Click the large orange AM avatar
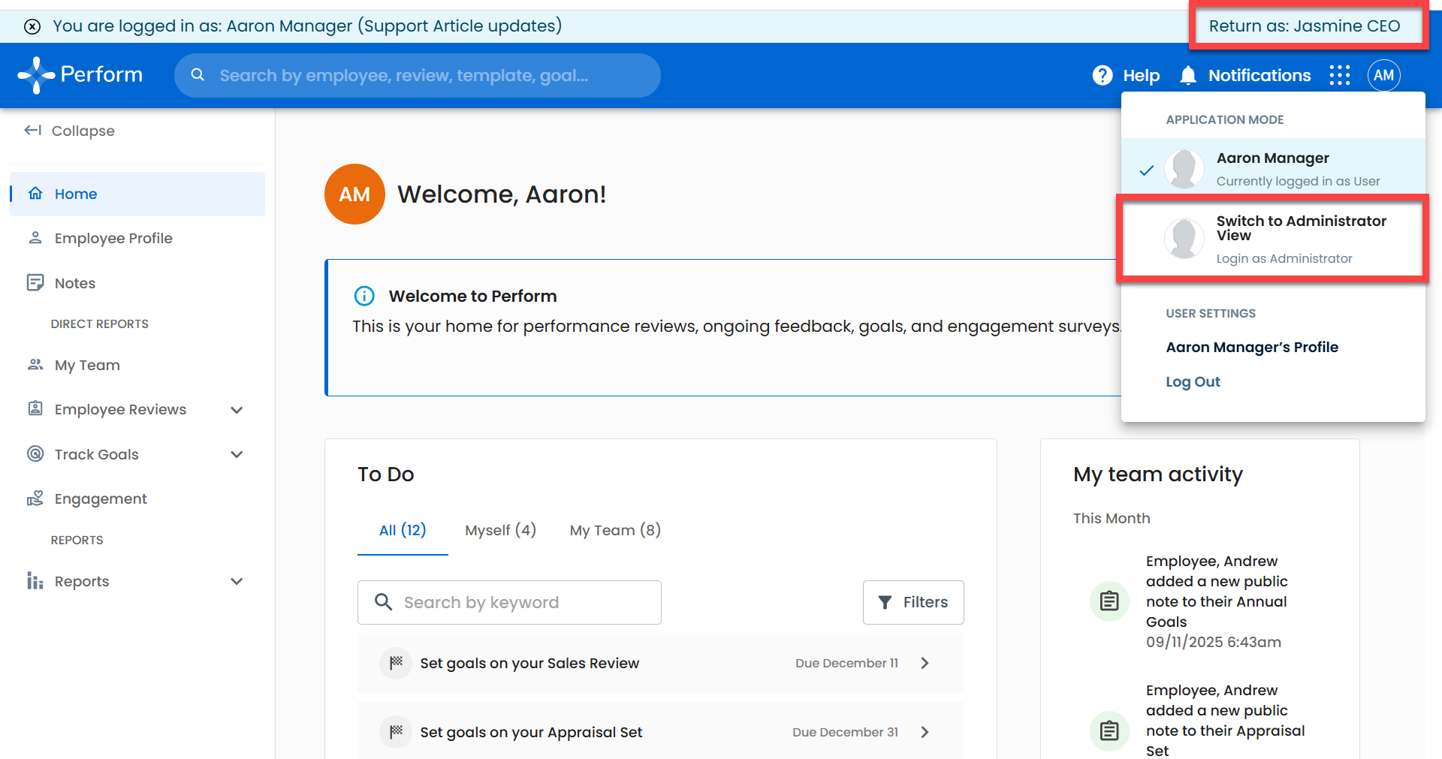 click(354, 194)
